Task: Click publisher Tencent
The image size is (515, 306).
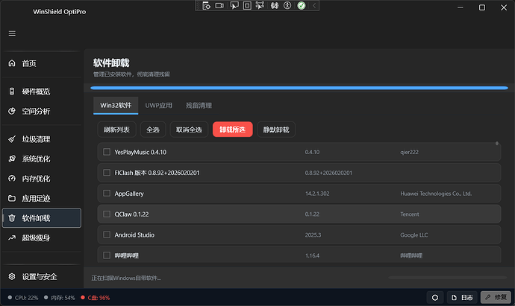Action: [x=410, y=214]
